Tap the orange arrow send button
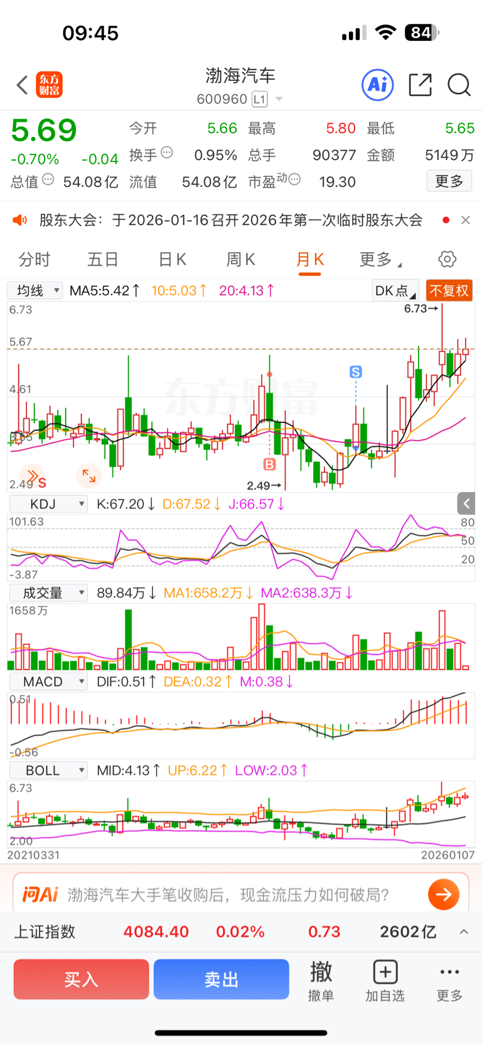Image resolution: width=482 pixels, height=1045 pixels. click(444, 894)
